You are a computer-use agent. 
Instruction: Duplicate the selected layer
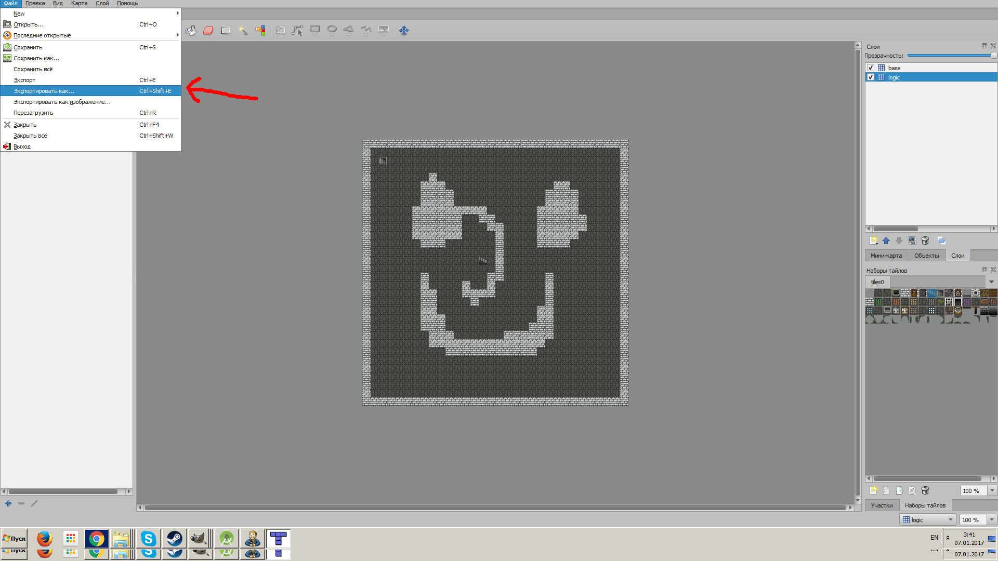click(912, 241)
